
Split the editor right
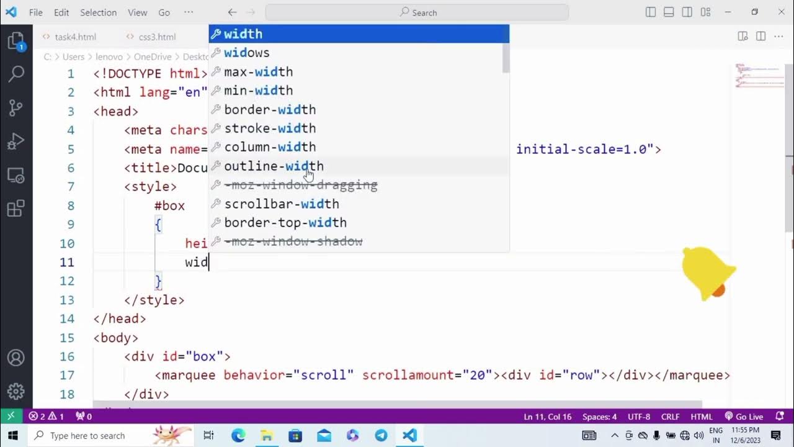pyautogui.click(x=761, y=37)
